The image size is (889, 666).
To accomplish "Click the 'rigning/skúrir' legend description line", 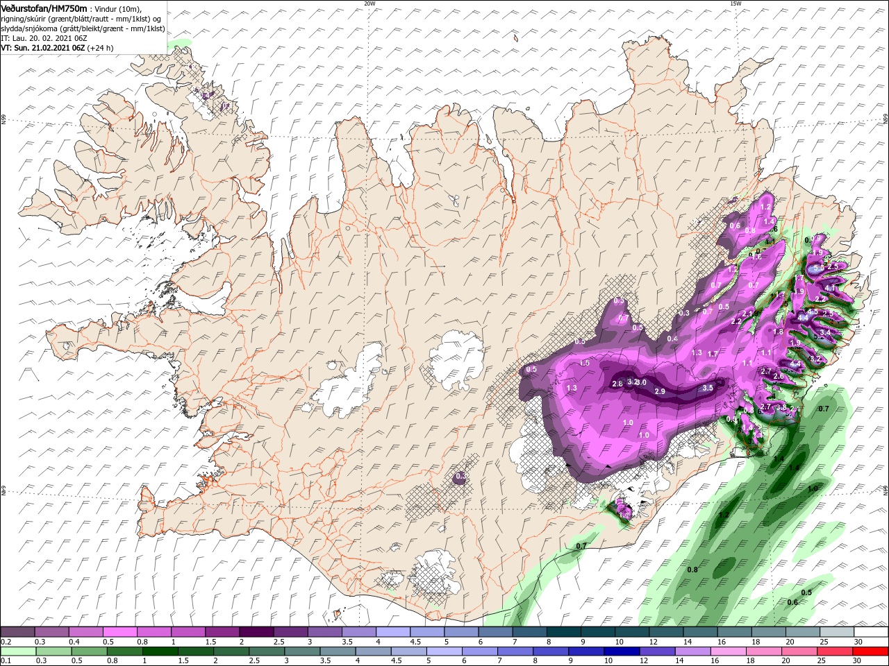I will (x=81, y=19).
